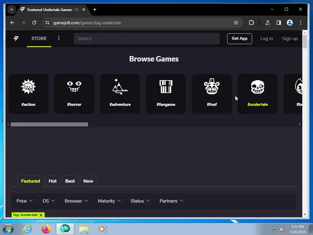
Task: Show hidden system tray icons
Action: [x=267, y=229]
